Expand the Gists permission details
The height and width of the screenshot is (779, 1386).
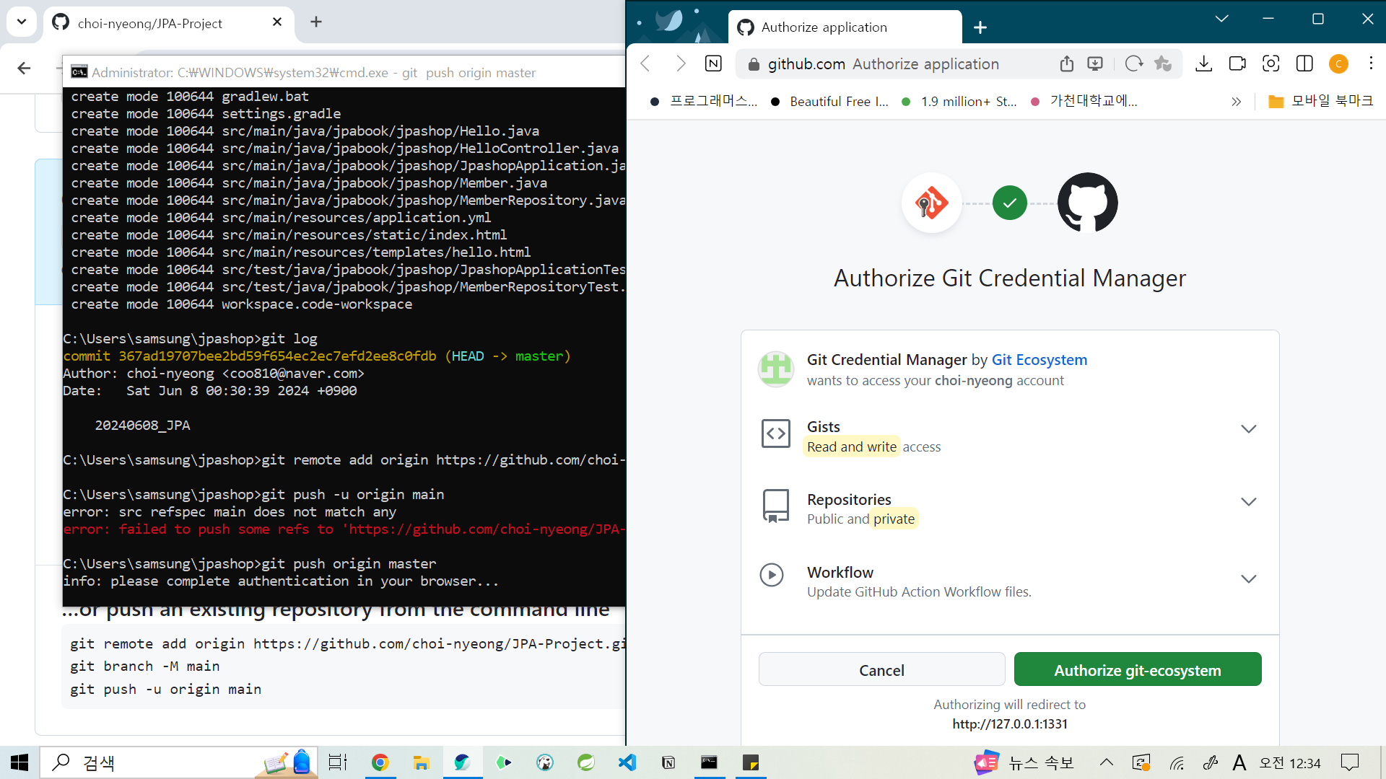(x=1249, y=429)
